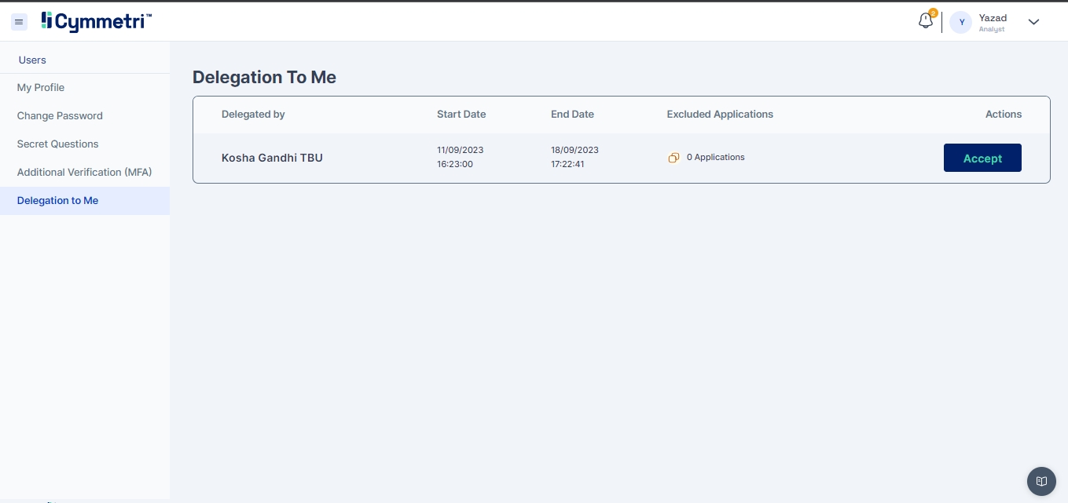
Task: Open the help book icon at bottom right
Action: pos(1041,481)
